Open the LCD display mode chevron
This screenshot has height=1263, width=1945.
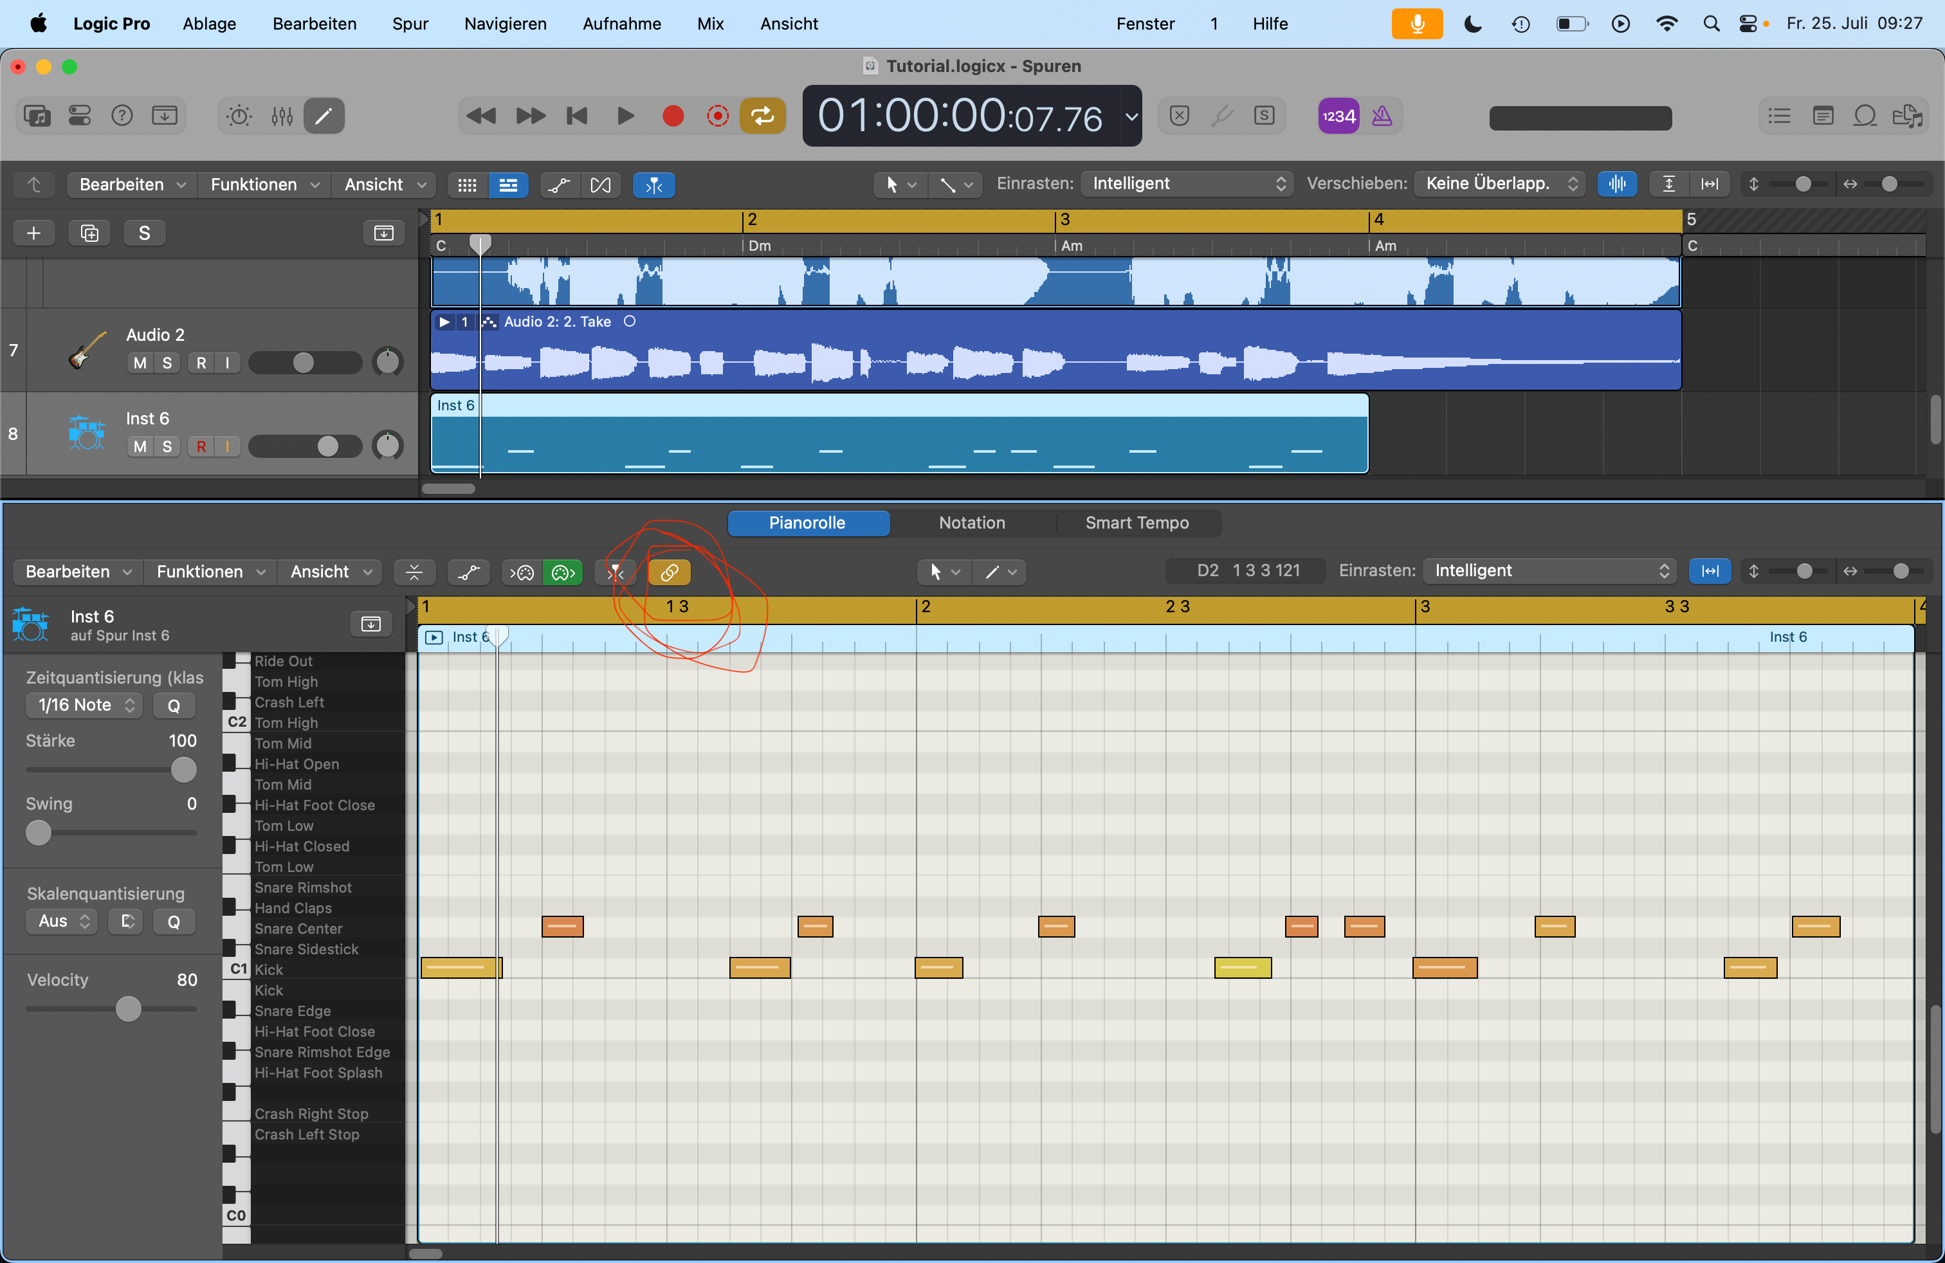pyautogui.click(x=1131, y=116)
